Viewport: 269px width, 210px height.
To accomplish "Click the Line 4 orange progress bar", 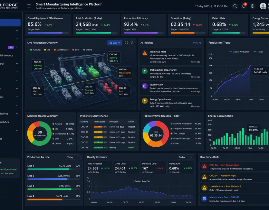I will [x=54, y=199].
